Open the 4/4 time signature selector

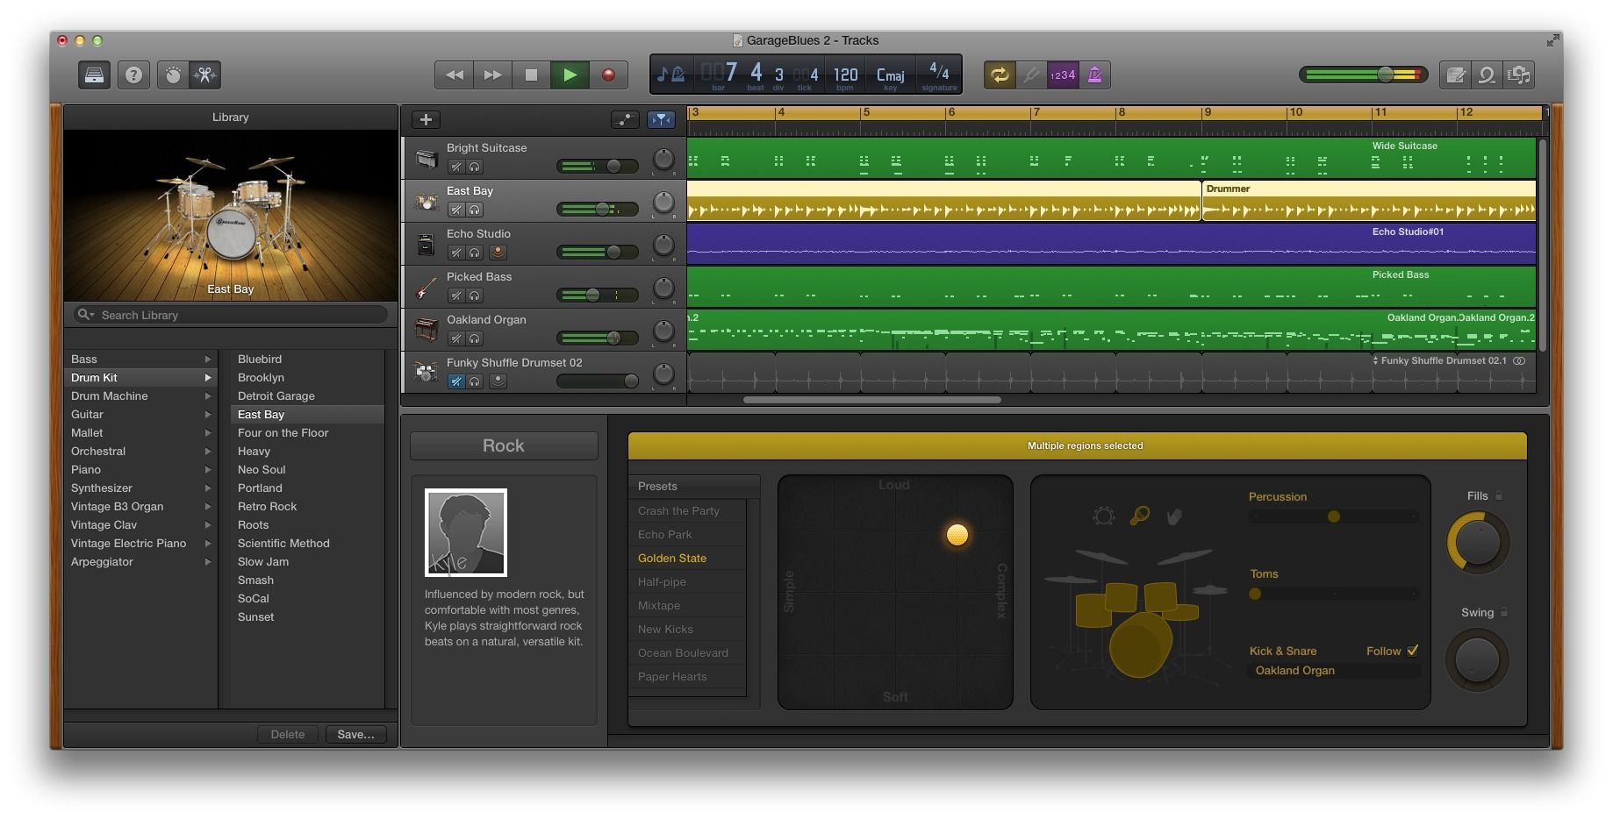(938, 75)
